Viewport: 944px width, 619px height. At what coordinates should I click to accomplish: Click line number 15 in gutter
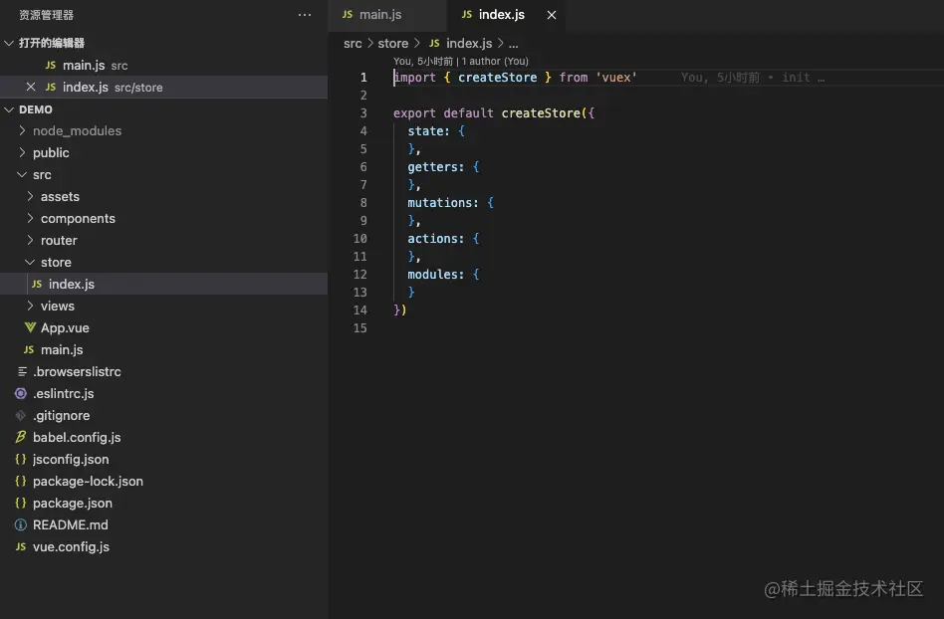click(x=360, y=327)
